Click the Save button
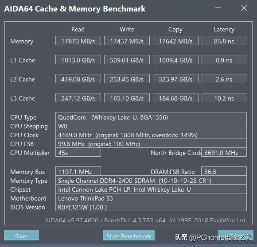257x247 pixels. point(21,235)
